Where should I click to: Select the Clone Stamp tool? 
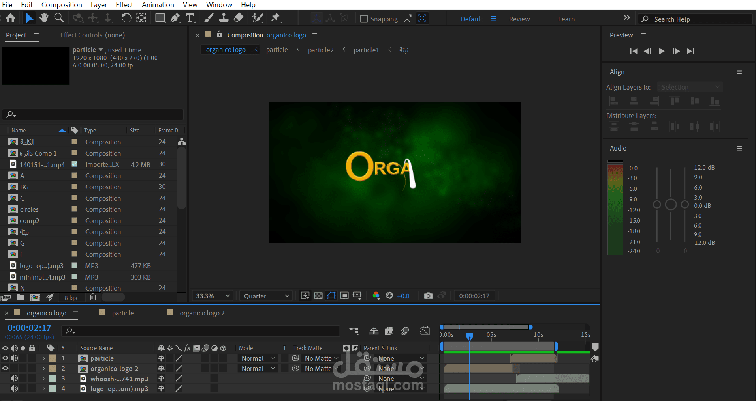(224, 18)
